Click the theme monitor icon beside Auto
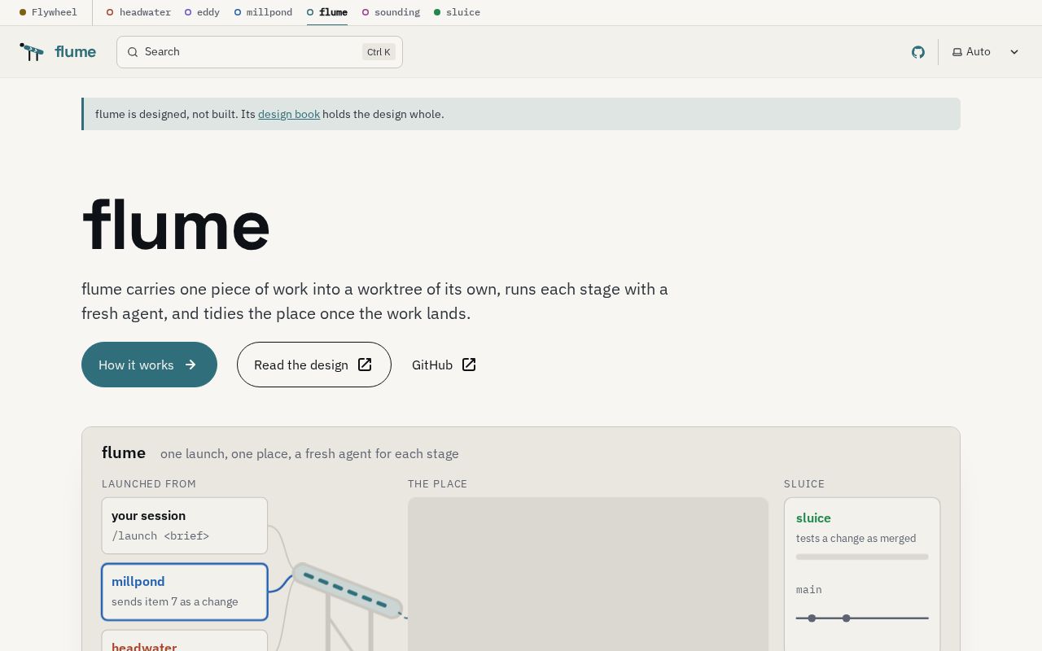Image resolution: width=1042 pixels, height=651 pixels. coord(957,52)
